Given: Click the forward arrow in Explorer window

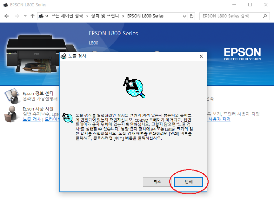Looking at the screenshot, I should [17, 16].
